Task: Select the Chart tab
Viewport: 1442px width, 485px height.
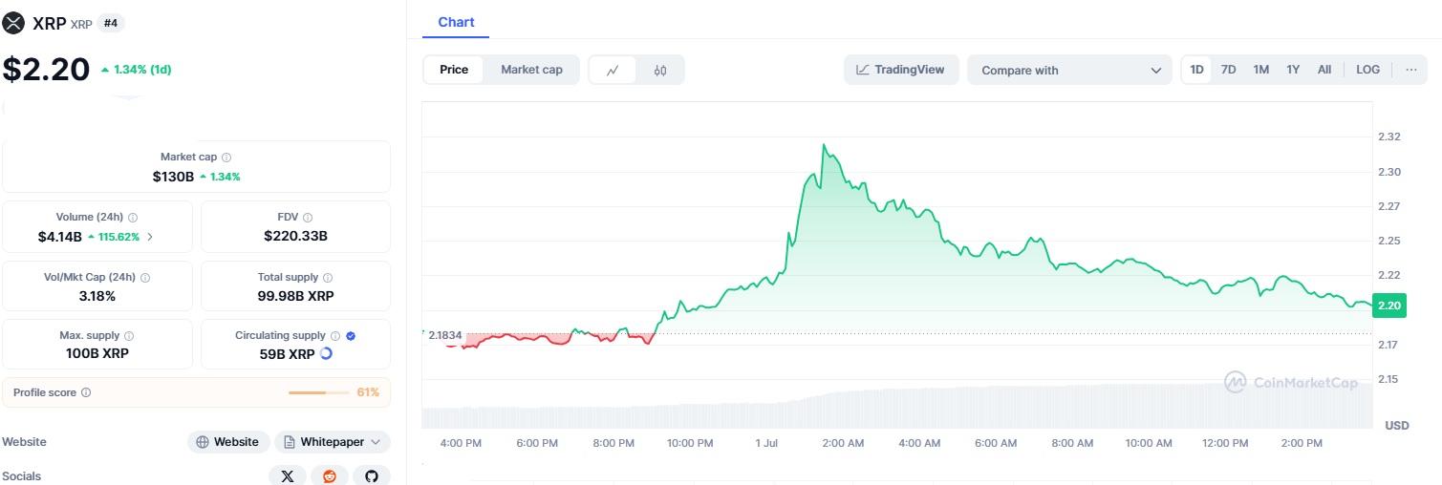Action: [456, 22]
